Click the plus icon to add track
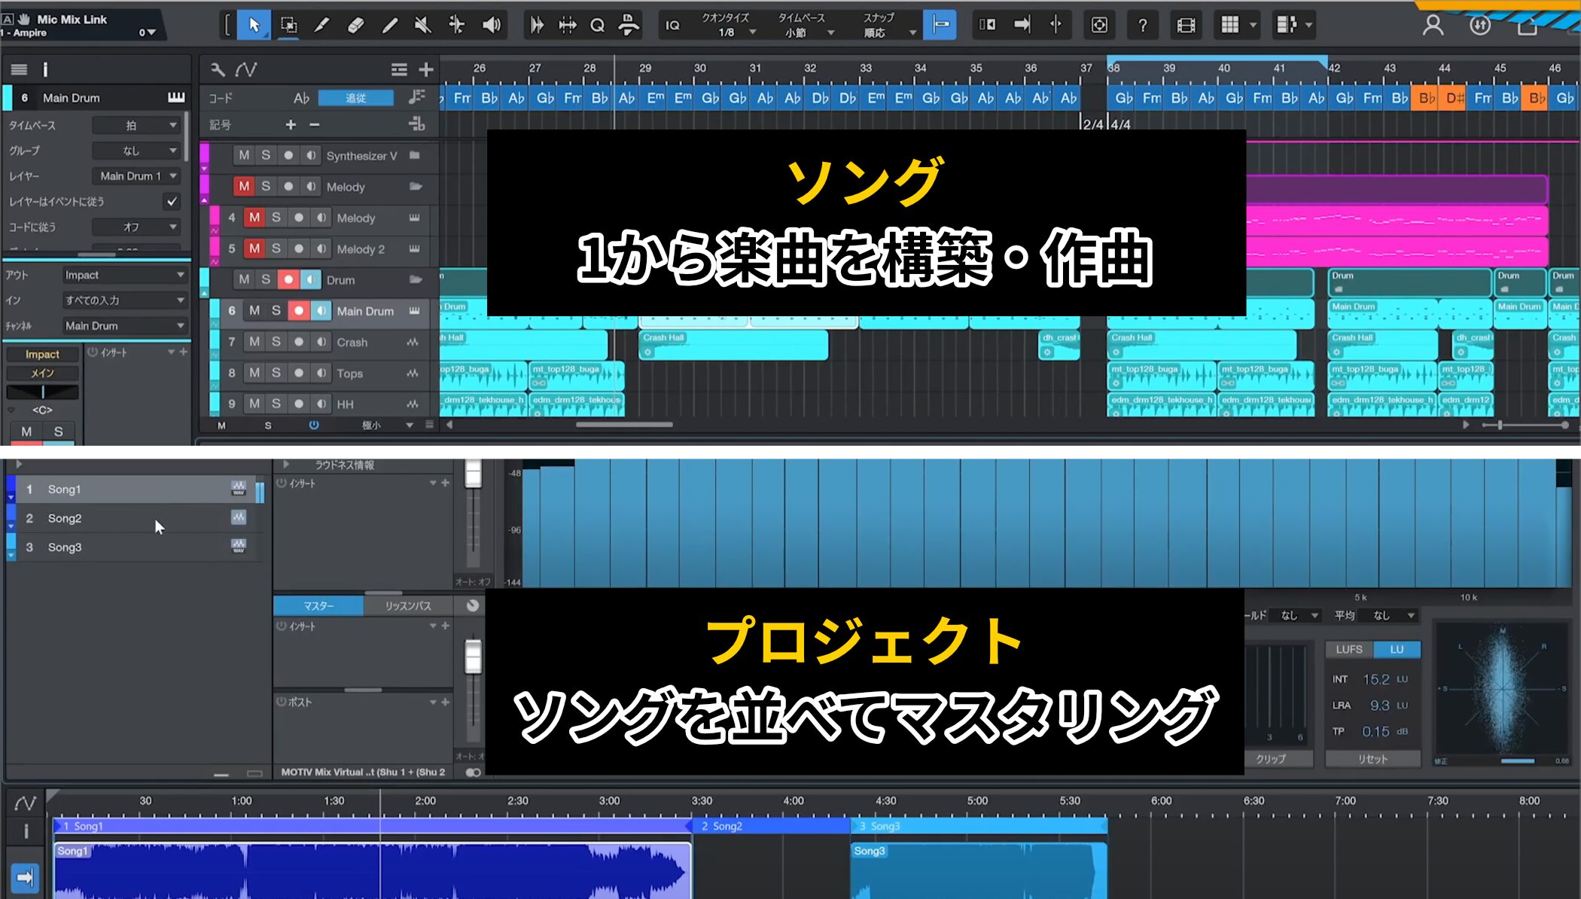The height and width of the screenshot is (899, 1581). click(426, 70)
